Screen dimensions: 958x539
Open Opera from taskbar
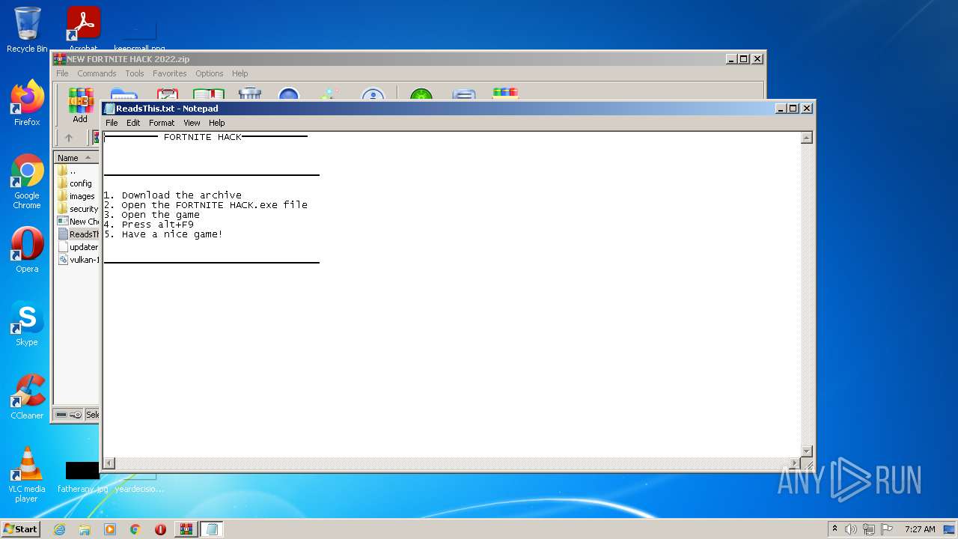(160, 529)
